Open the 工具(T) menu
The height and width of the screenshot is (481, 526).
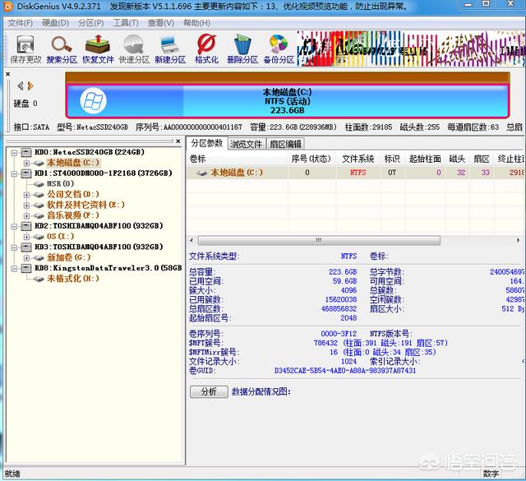point(126,23)
